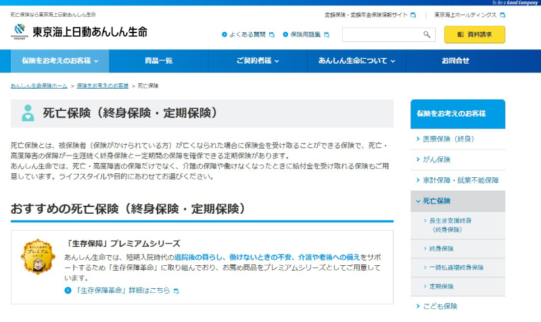Expand あんしん生命について navigation dropdown
The image size is (541, 322).
click(357, 61)
